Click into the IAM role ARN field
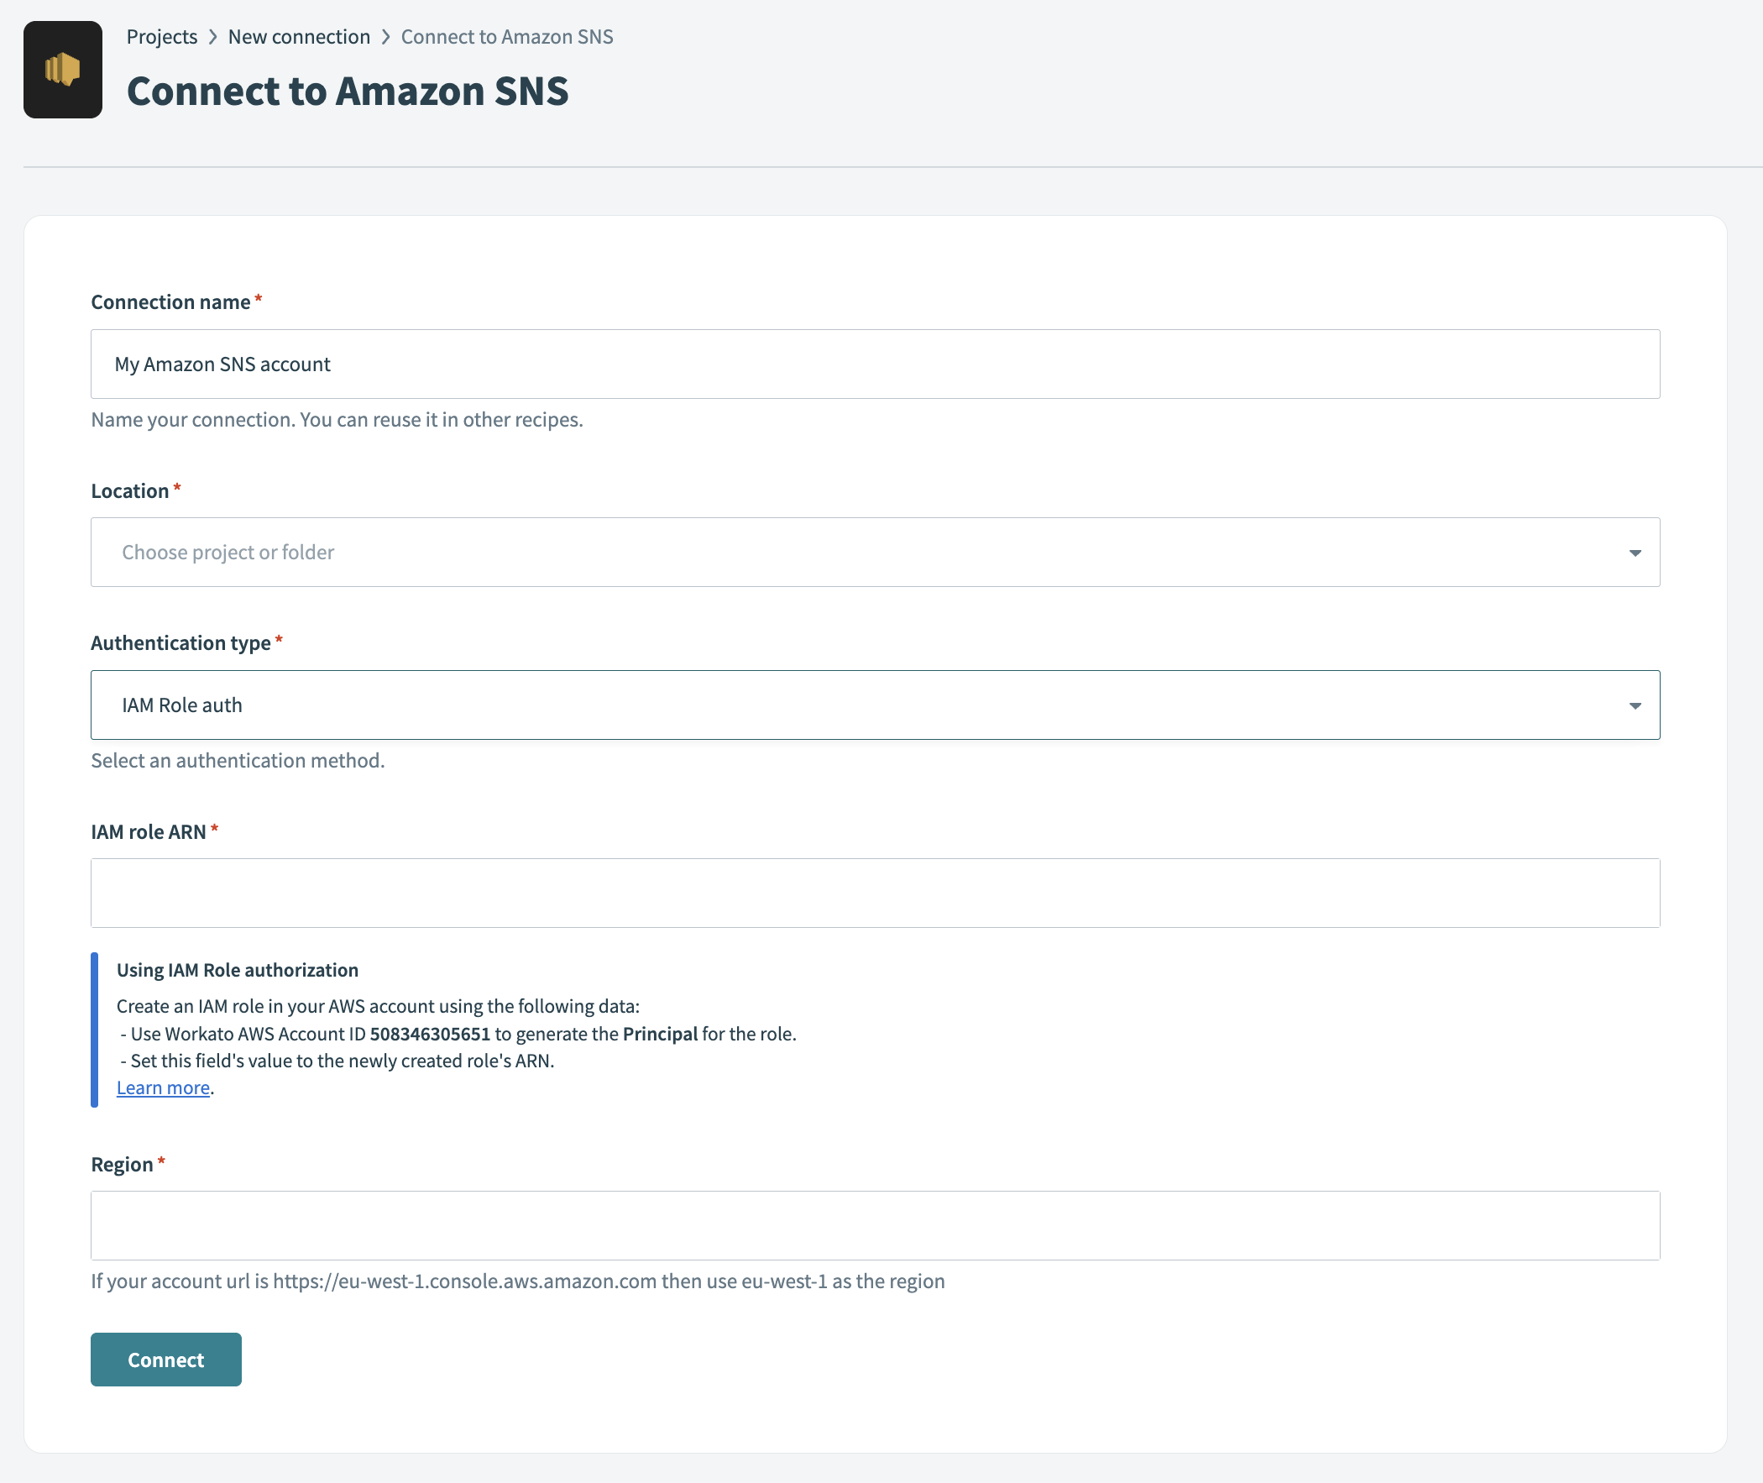The image size is (1763, 1483). point(875,893)
